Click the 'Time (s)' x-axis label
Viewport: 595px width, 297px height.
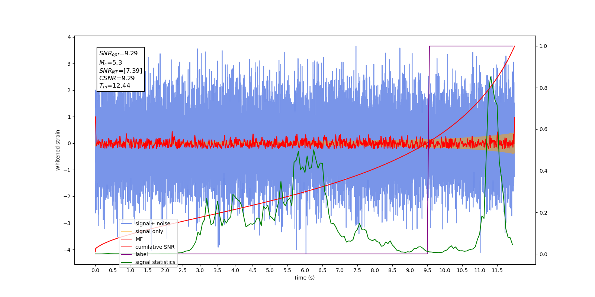tap(304, 278)
